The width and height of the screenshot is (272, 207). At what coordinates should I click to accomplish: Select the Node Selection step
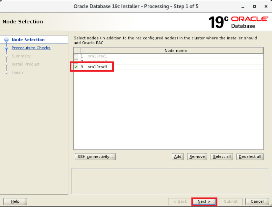[x=28, y=40]
